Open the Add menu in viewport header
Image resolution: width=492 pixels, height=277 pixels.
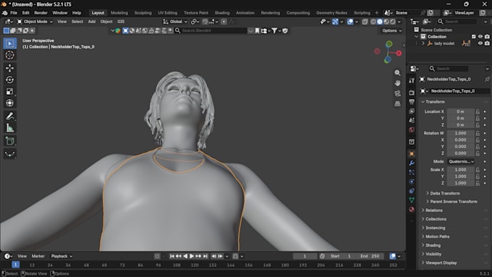(x=92, y=22)
